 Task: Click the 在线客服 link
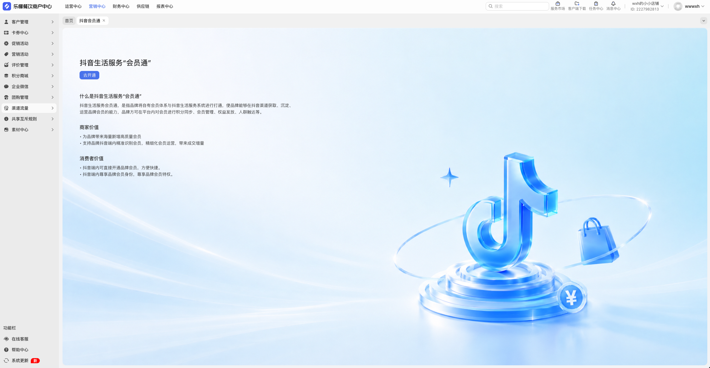pos(20,339)
